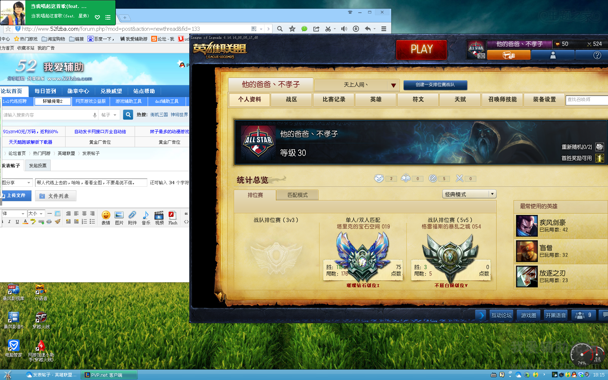Image resolution: width=608 pixels, height=380 pixels.
Task: Bookmark the page with the star icon
Action: [292, 29]
